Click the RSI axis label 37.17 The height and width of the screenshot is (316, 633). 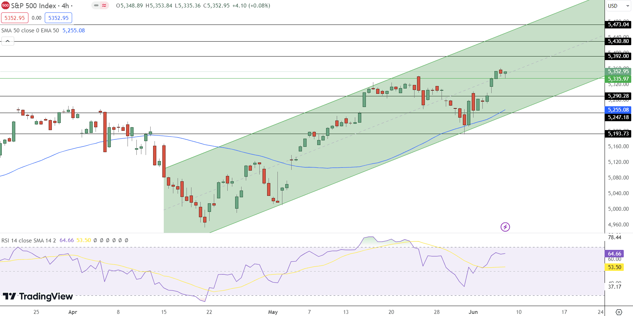click(x=615, y=287)
